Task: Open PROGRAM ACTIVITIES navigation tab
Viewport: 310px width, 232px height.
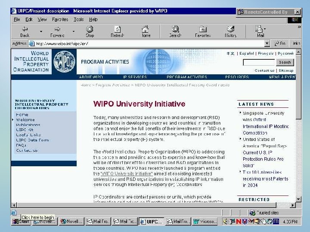Action: coord(186,77)
